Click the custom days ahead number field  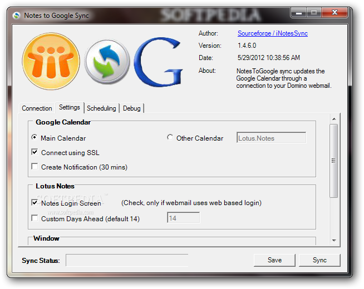(x=183, y=218)
